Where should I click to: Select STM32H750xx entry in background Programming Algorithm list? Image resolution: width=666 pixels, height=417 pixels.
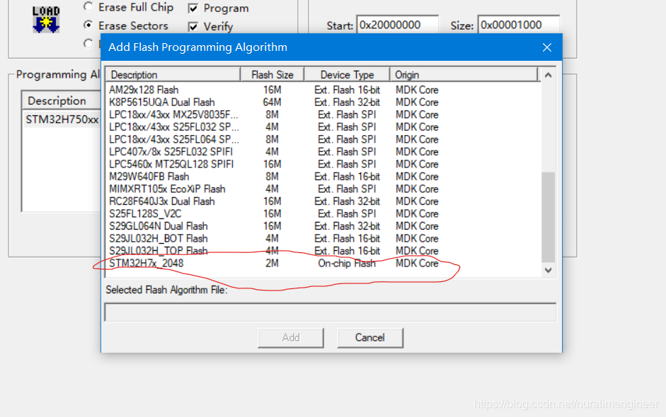point(62,119)
